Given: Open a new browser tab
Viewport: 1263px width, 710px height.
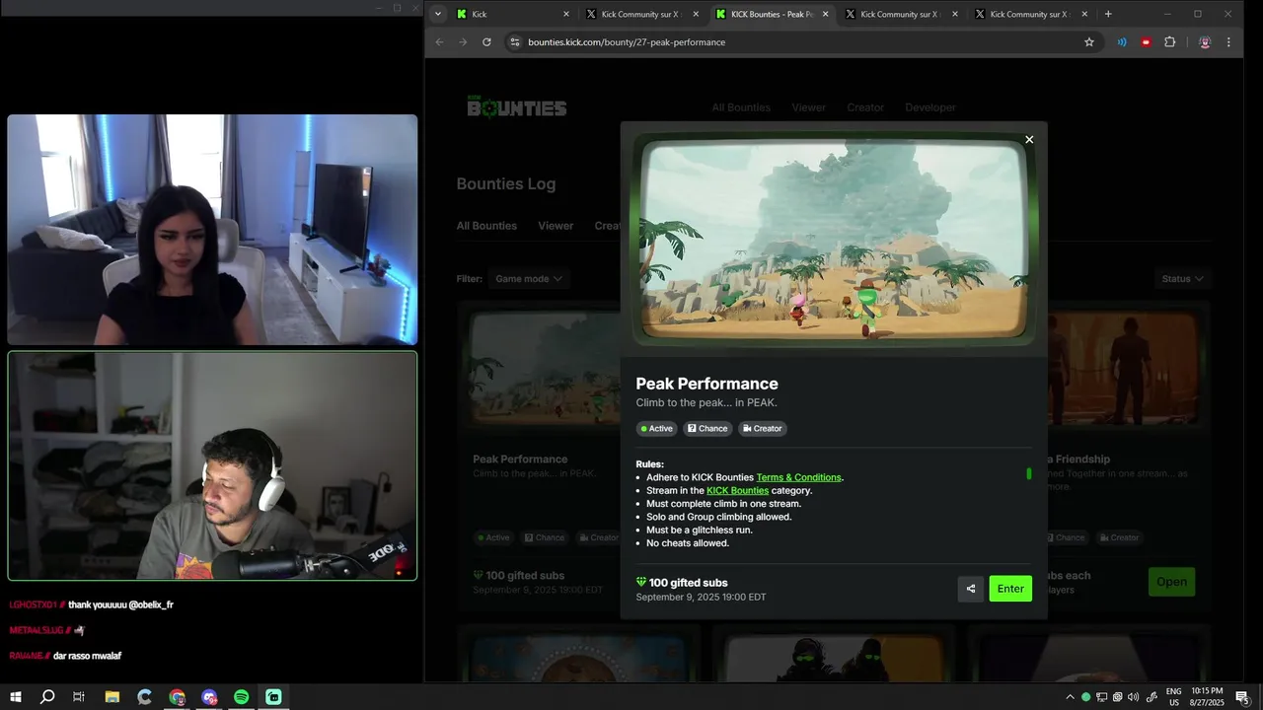Looking at the screenshot, I should coord(1108,14).
